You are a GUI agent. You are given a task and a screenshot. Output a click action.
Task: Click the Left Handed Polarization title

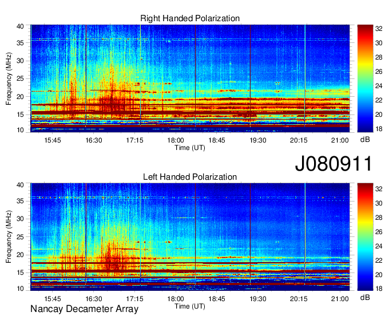[190, 177]
